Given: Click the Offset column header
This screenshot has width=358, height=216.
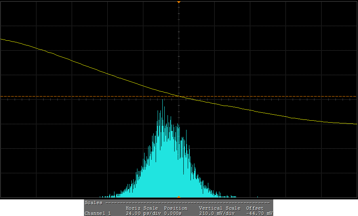Looking at the screenshot, I should (254, 208).
